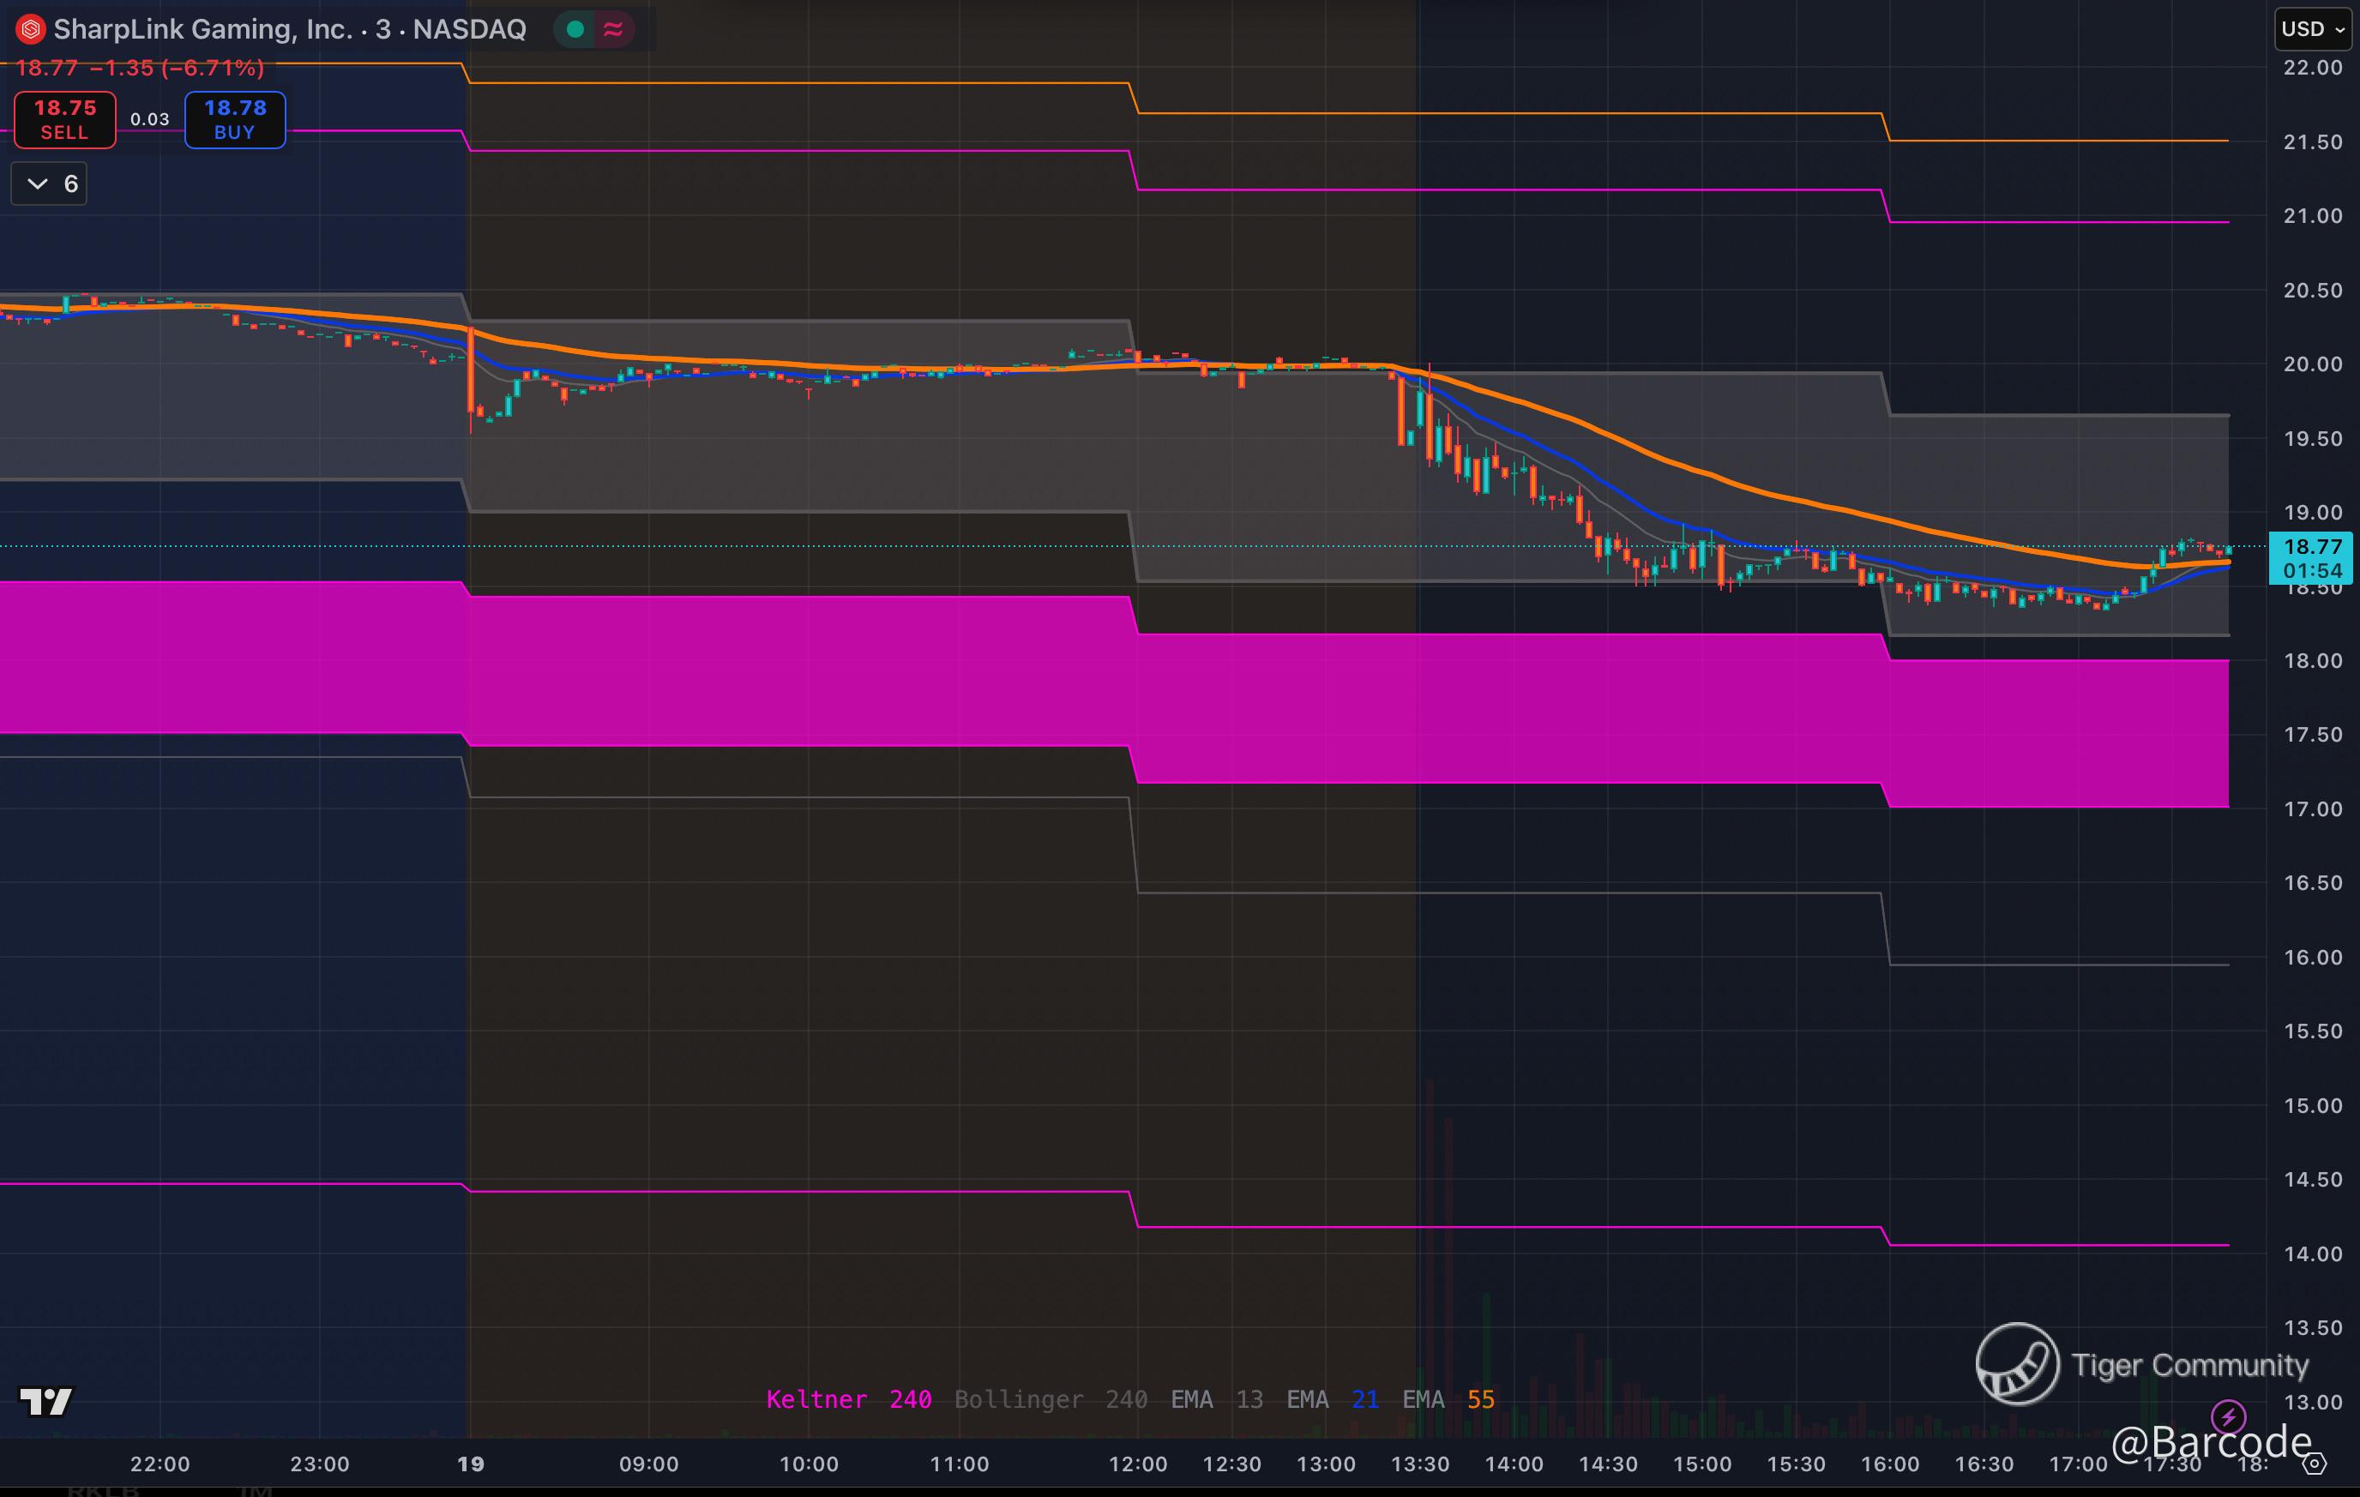
Task: Select the Keltner 240 label
Action: pos(848,1399)
